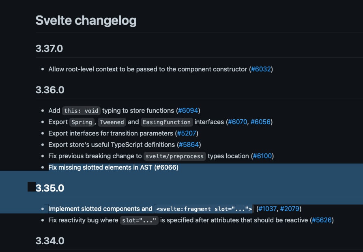
Task: Click the 3.37.0 version heading
Action: coord(49,49)
